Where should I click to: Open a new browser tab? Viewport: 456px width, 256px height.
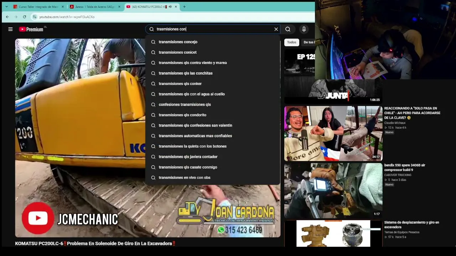point(184,6)
